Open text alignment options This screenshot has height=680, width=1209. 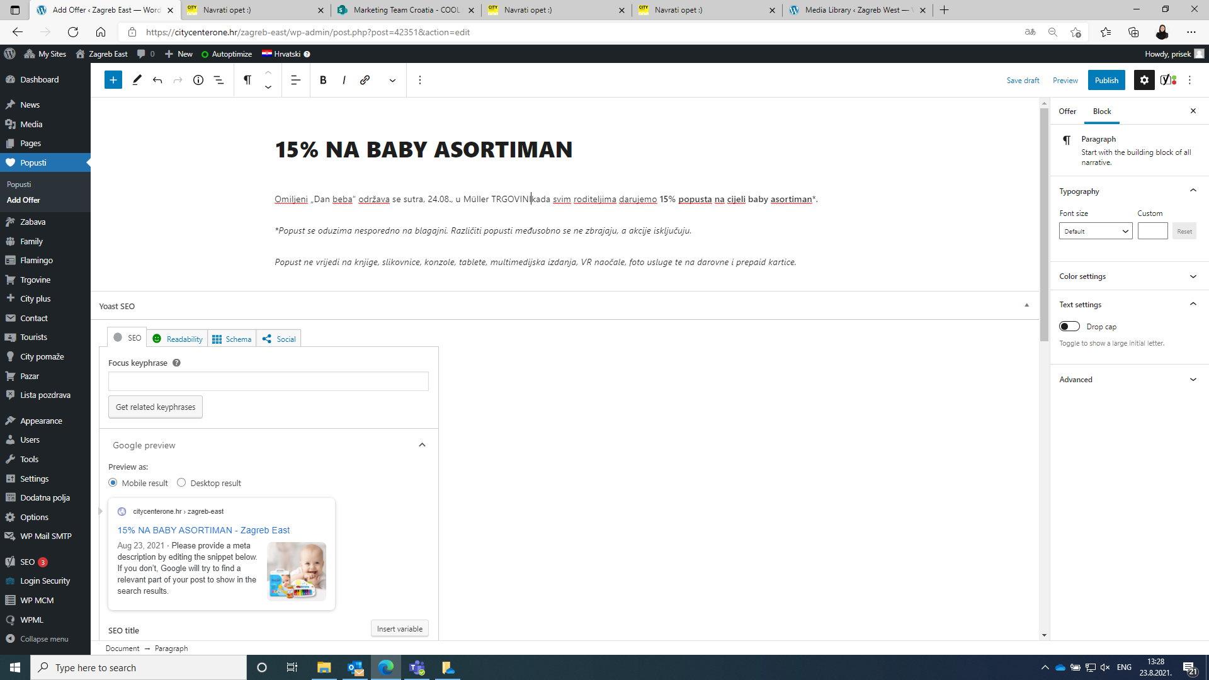(x=295, y=80)
